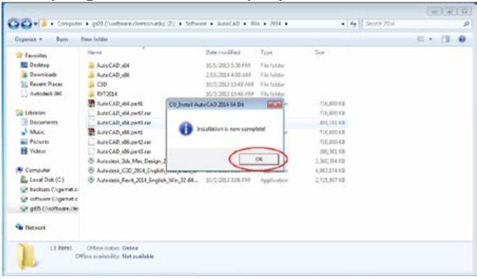Go forward with the Forward arrow
The image size is (477, 279).
tap(26, 24)
